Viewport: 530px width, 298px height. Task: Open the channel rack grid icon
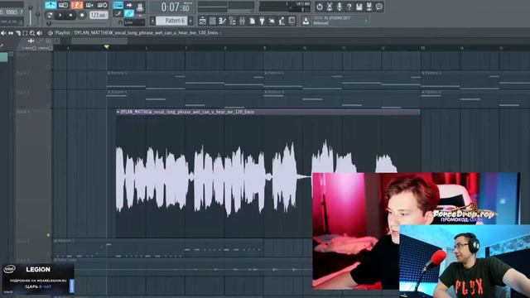coord(212,21)
